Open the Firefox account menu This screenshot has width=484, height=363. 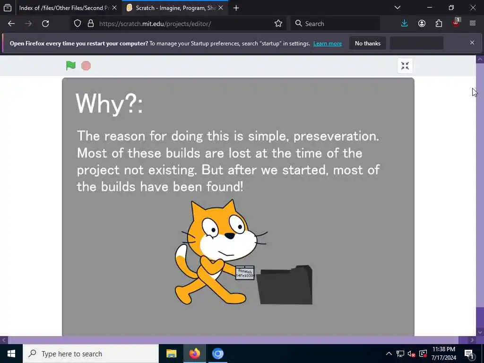422,24
